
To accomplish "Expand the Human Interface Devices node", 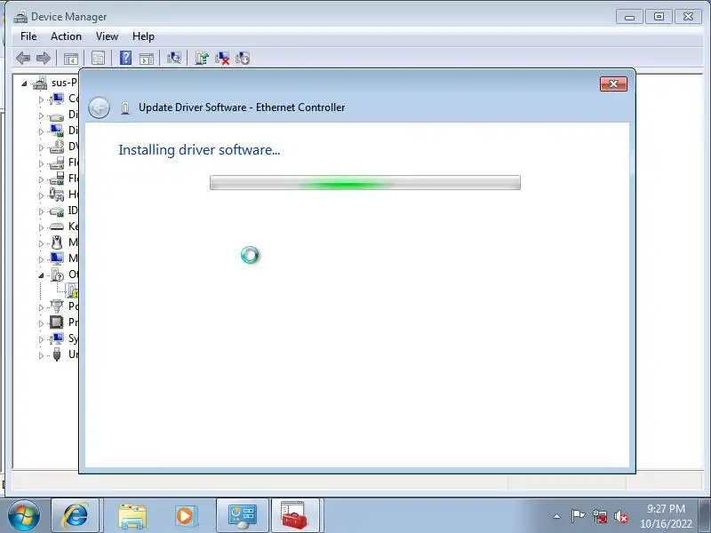I will pyautogui.click(x=41, y=195).
